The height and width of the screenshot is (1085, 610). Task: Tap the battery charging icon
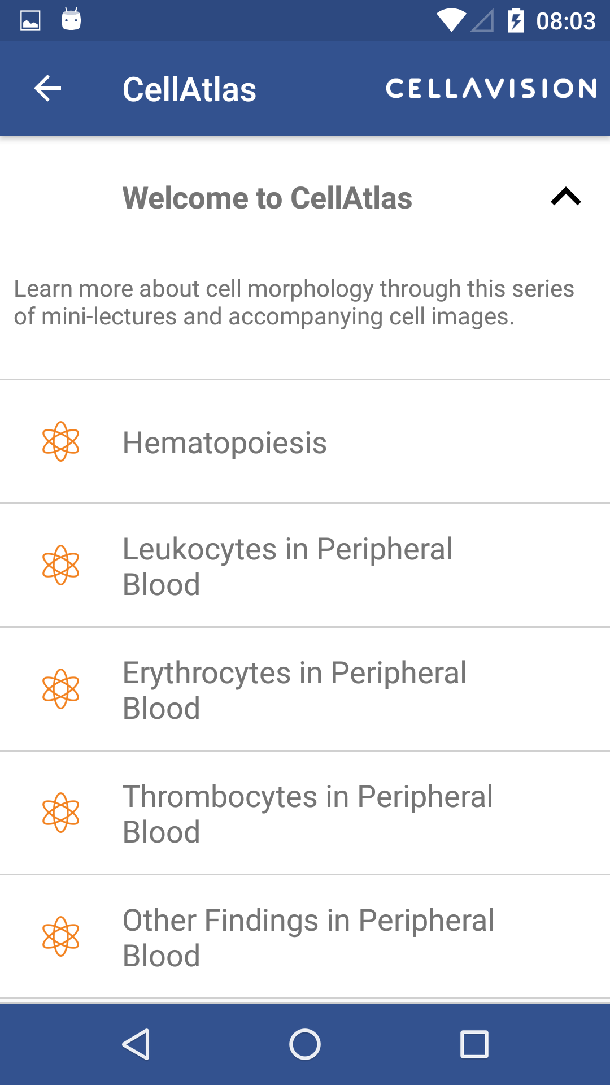516,21
